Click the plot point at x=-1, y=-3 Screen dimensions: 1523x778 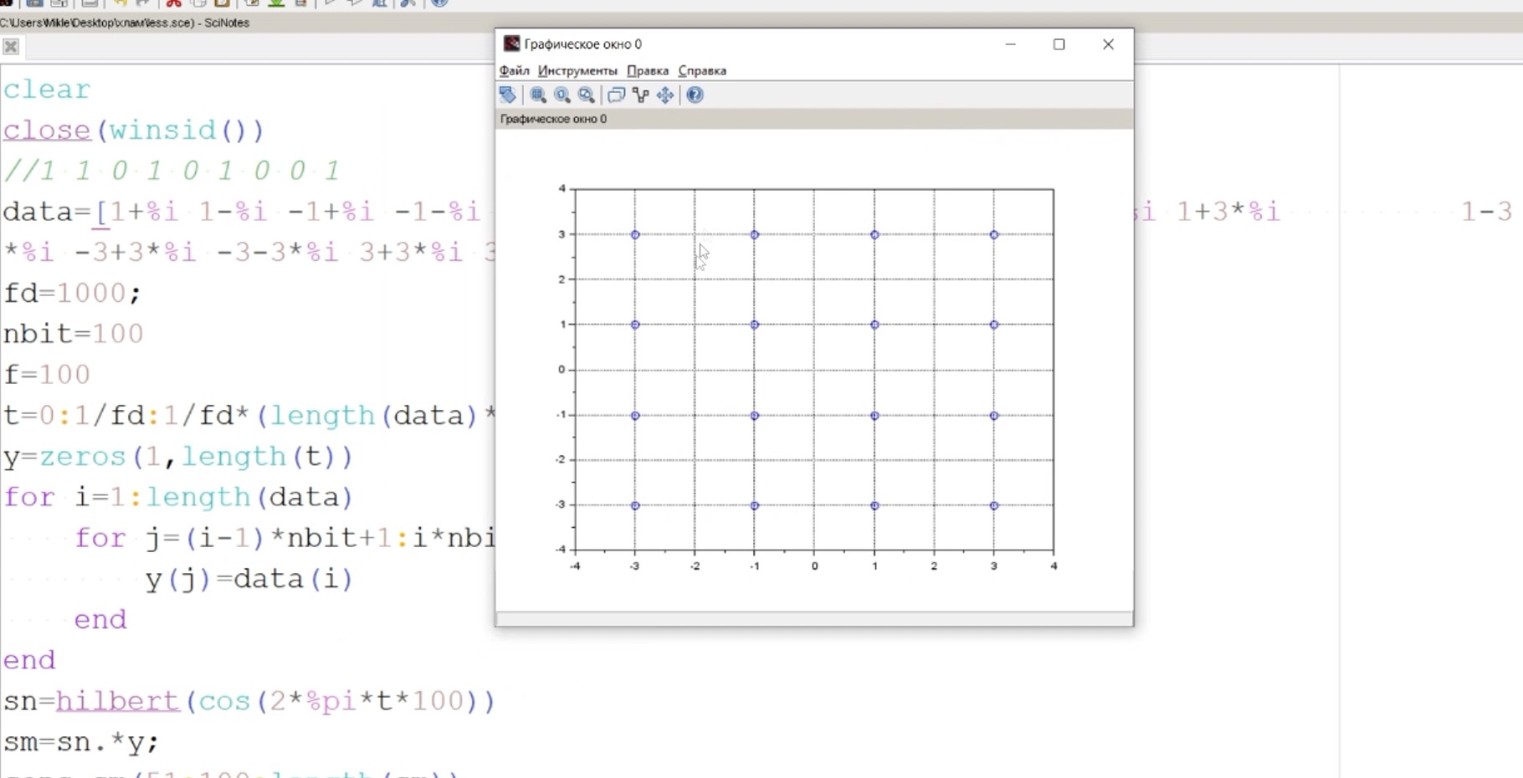[x=755, y=506]
